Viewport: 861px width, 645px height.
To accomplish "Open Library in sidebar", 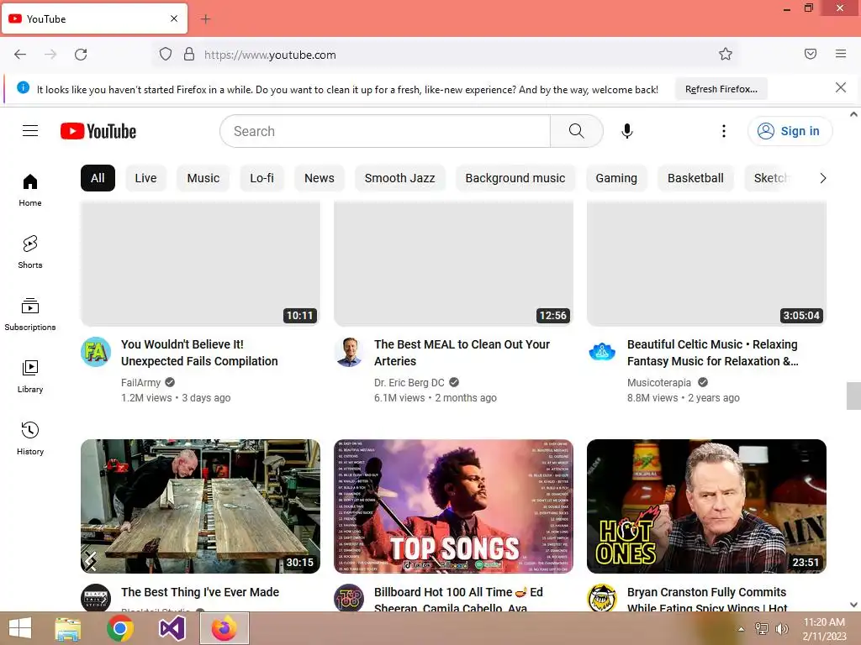I will pos(30,376).
